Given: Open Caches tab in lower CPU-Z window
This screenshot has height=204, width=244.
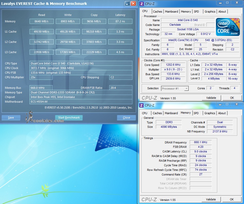Looking at the screenshot, I should coord(157,113).
